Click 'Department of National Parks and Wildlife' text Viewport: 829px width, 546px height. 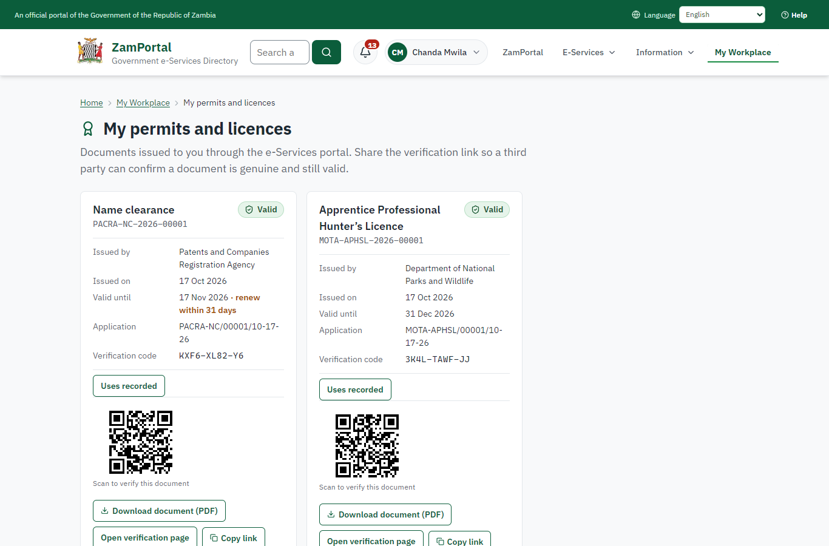click(450, 275)
